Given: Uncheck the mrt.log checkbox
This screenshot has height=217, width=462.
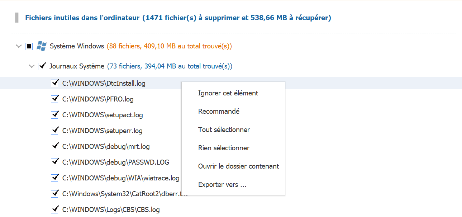Looking at the screenshot, I should tap(55, 146).
